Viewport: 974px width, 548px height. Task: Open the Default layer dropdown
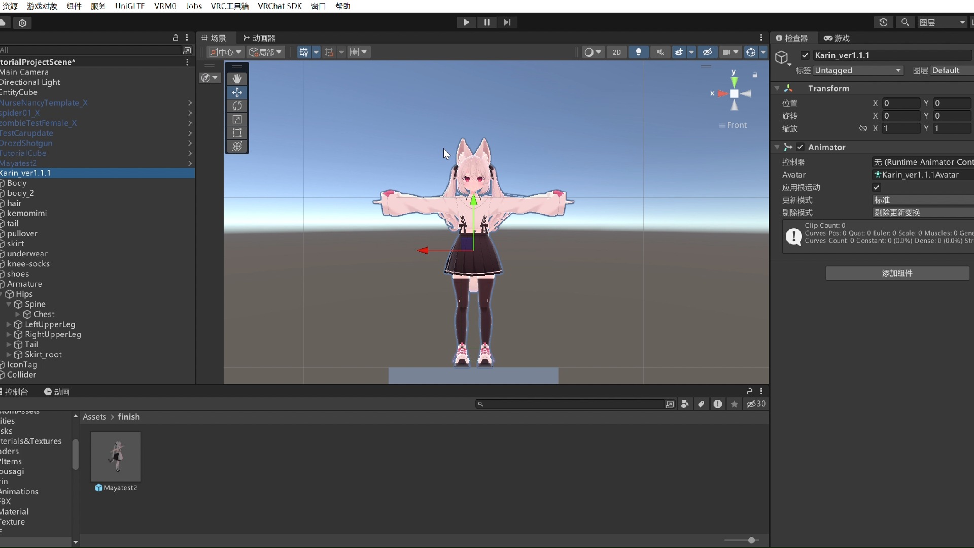tap(952, 71)
